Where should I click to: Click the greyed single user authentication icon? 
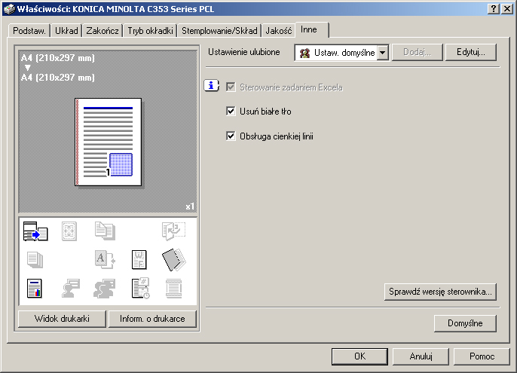coord(71,289)
